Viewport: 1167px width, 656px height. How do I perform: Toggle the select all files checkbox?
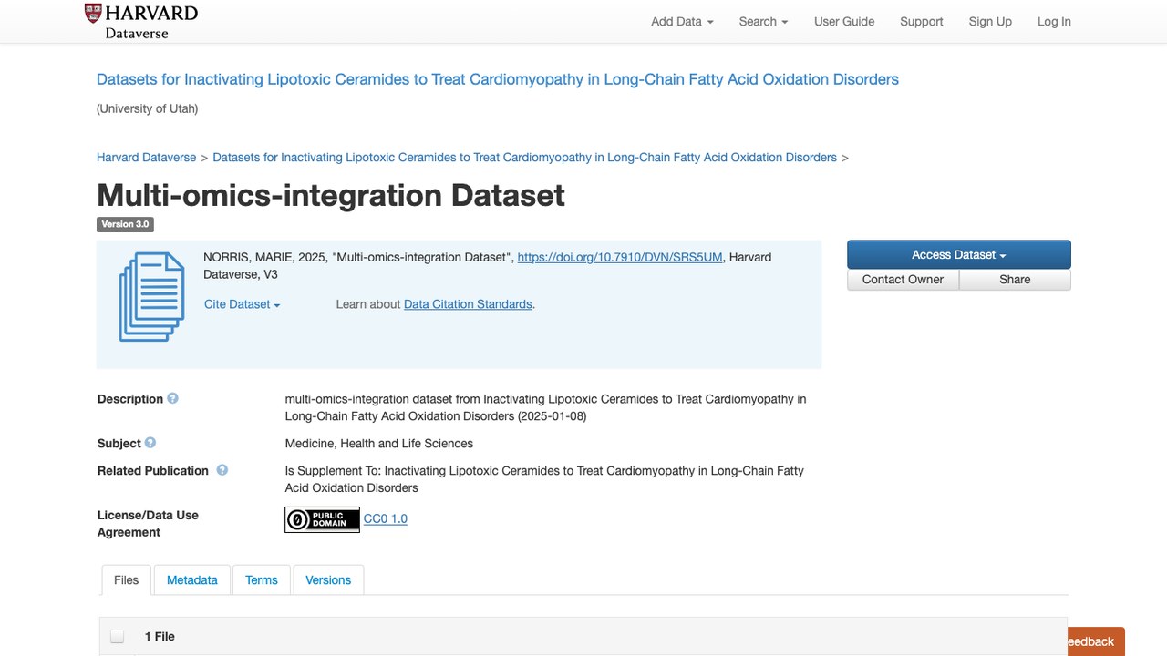(x=117, y=636)
